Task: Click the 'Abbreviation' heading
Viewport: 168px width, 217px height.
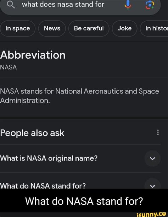Action: tap(33, 55)
